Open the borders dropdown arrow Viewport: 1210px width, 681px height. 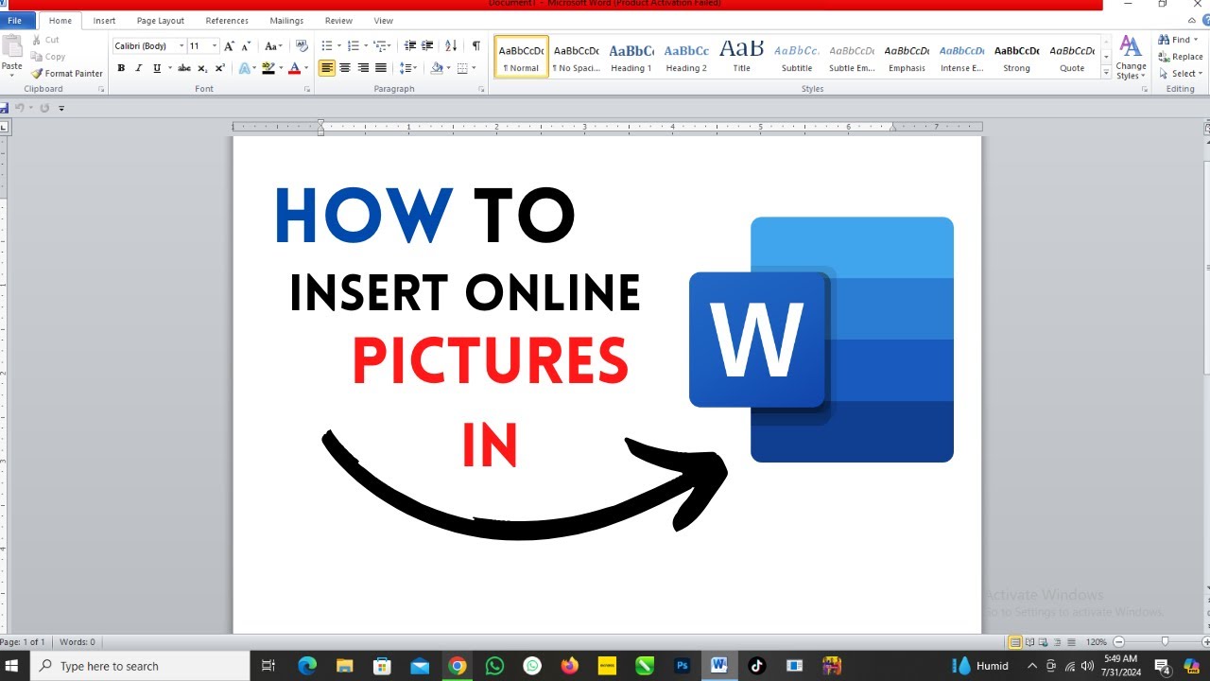pyautogui.click(x=475, y=68)
